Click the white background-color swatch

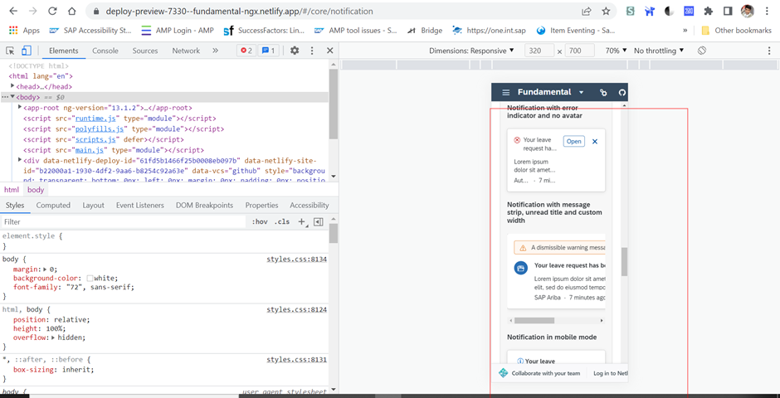click(90, 279)
